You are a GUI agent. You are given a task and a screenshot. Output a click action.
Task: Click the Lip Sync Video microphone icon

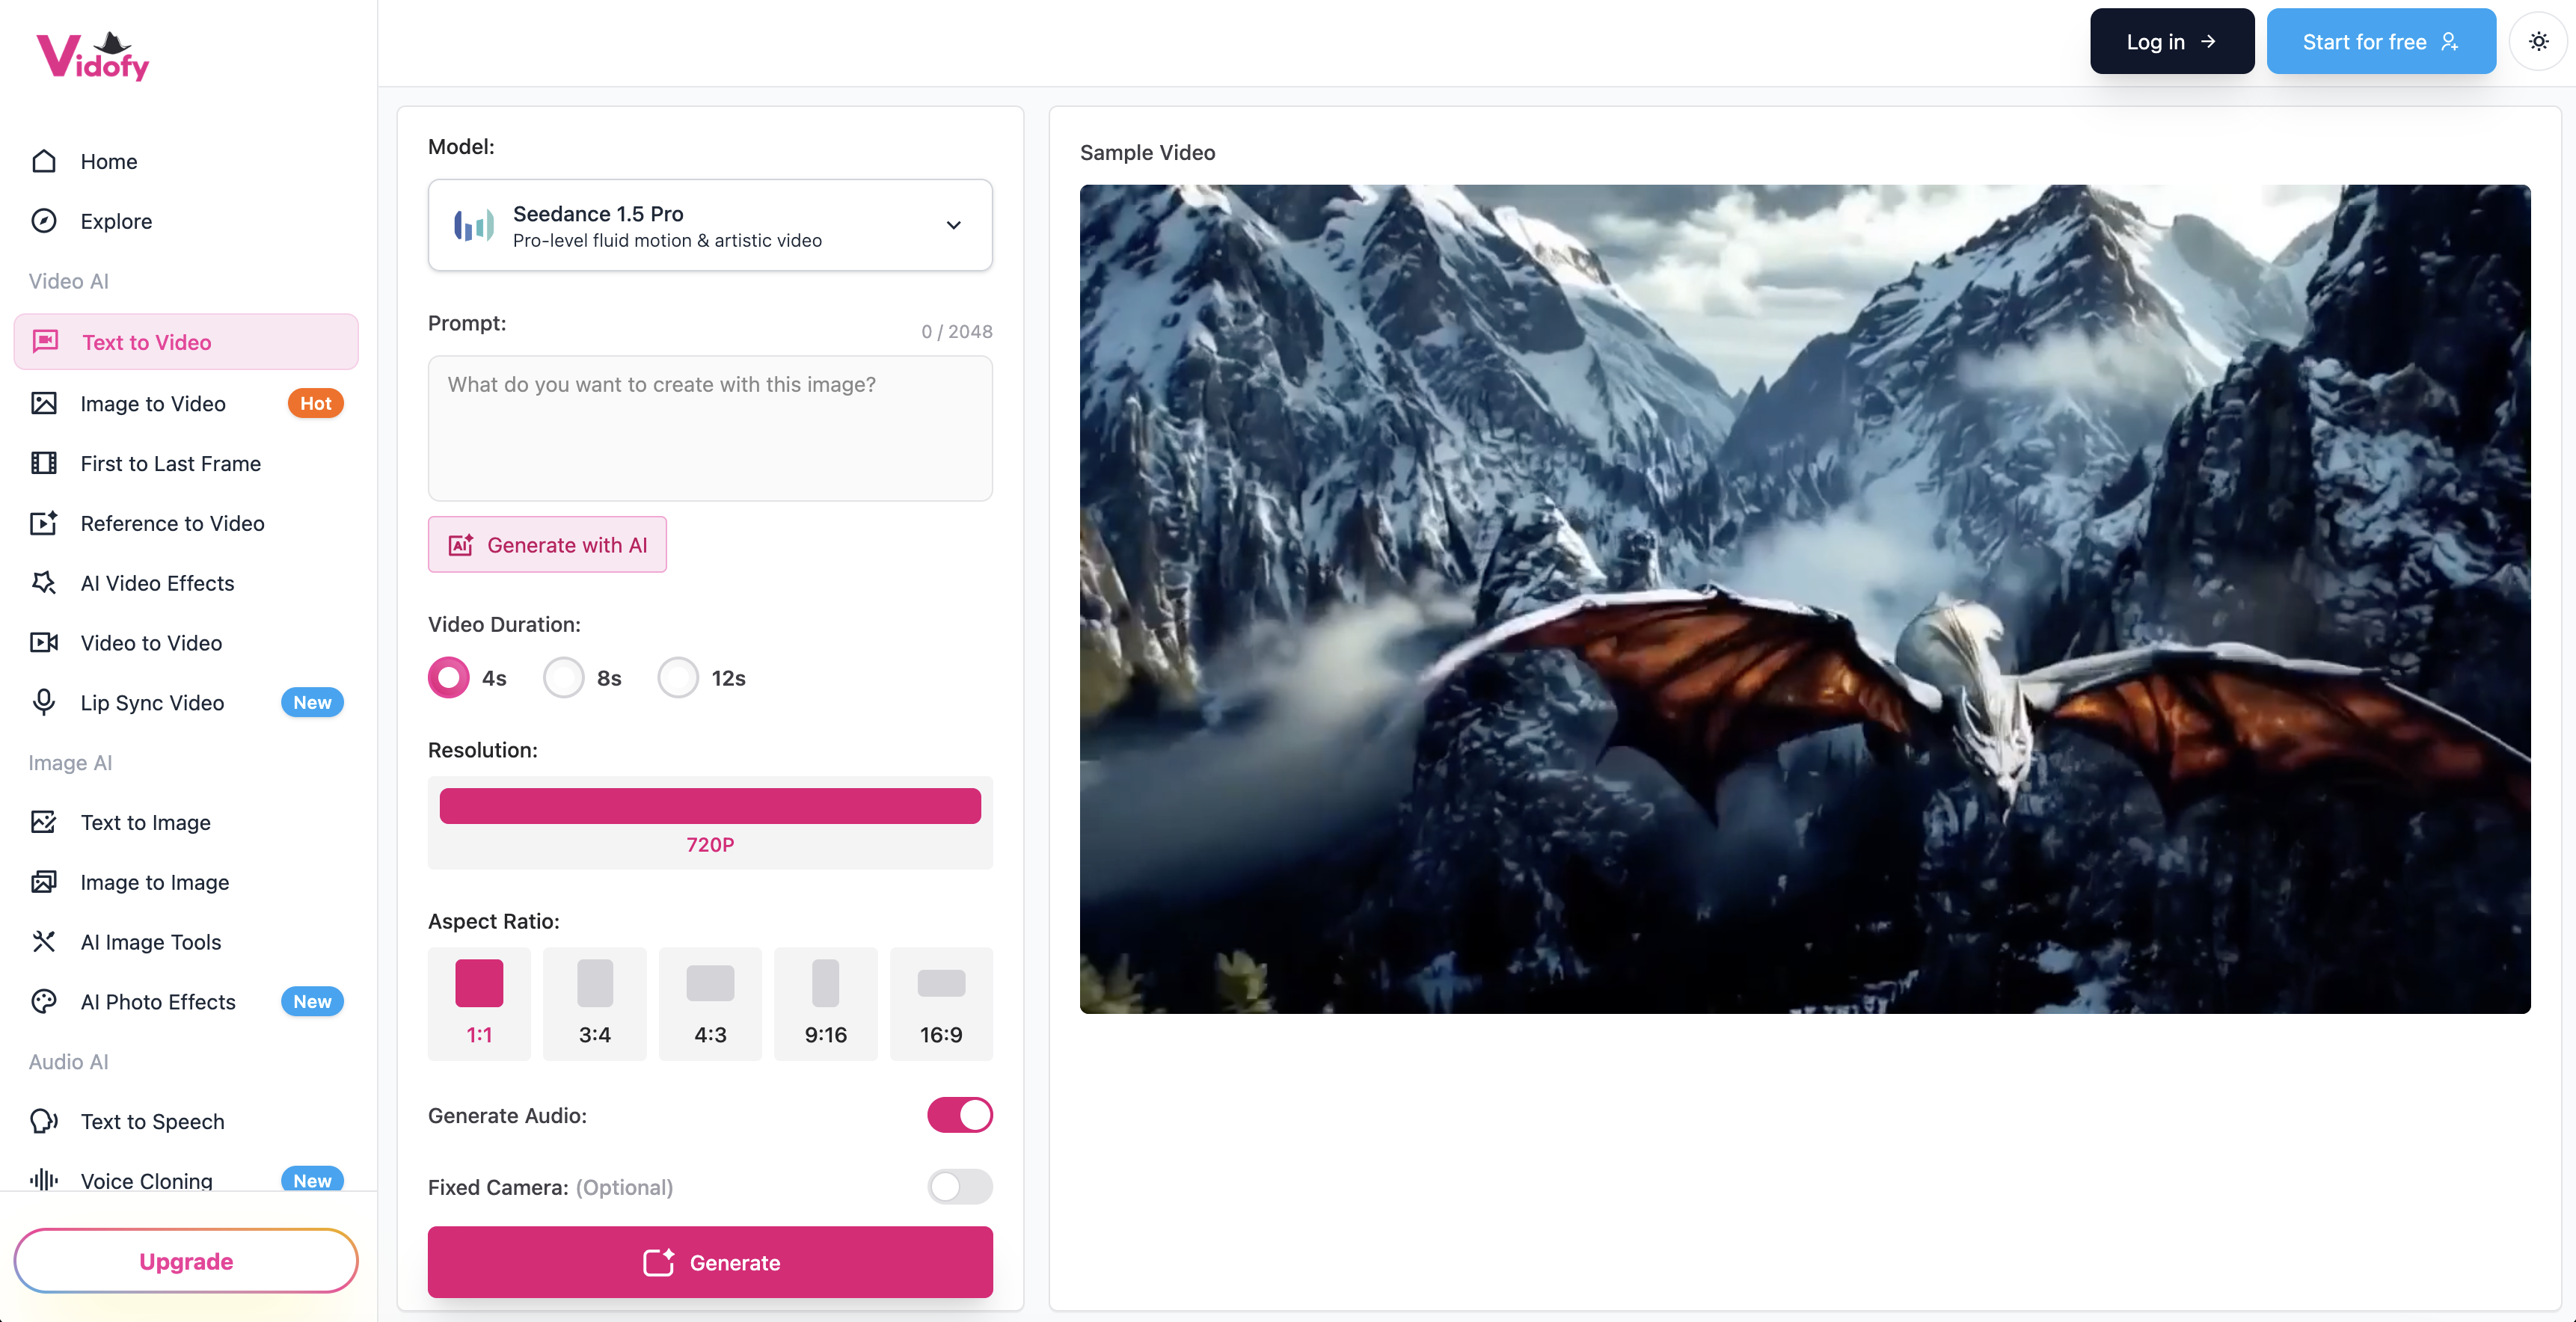coord(44,702)
